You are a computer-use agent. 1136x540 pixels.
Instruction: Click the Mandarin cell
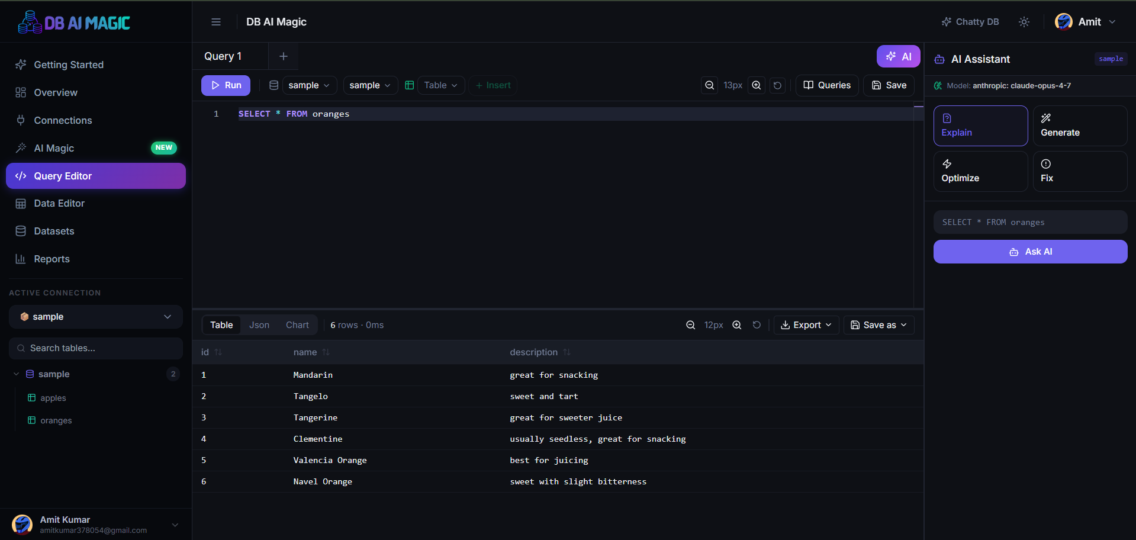point(313,375)
